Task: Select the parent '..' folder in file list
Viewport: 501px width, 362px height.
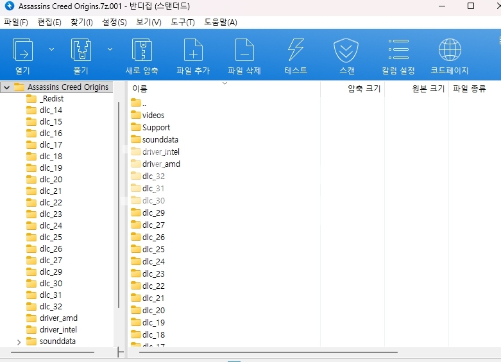Action: click(x=139, y=103)
